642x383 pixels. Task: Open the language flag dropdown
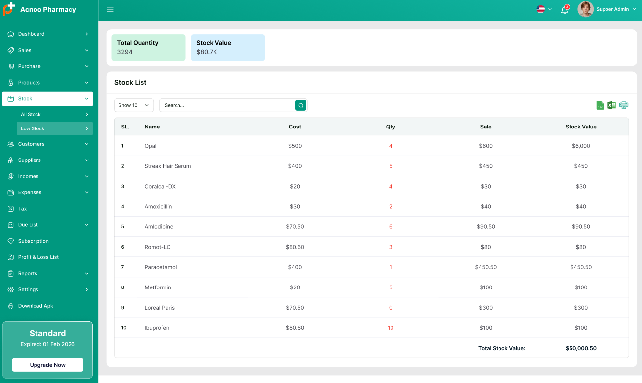click(x=544, y=9)
